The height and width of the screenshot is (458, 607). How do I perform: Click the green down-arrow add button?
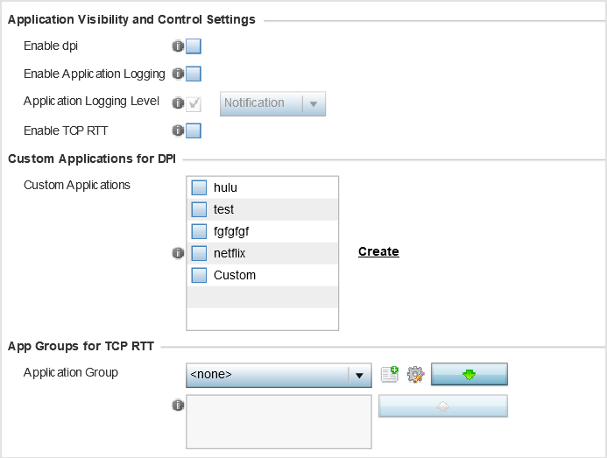(x=469, y=374)
